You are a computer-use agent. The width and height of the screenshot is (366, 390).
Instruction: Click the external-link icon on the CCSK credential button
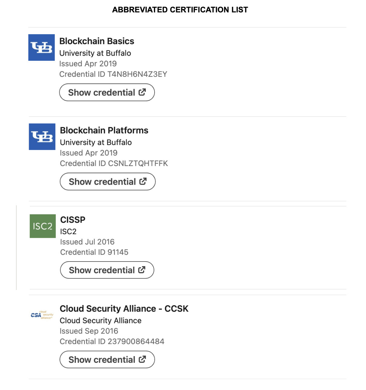[142, 359]
